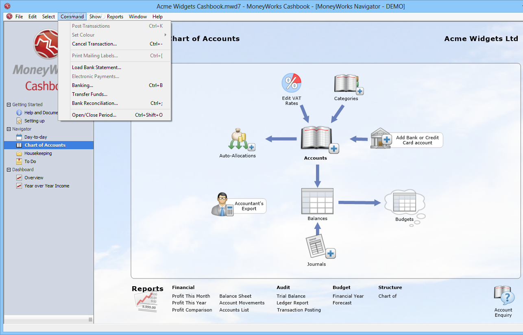Choose Load Bank Statement menu item
The height and width of the screenshot is (335, 523).
coord(115,67)
